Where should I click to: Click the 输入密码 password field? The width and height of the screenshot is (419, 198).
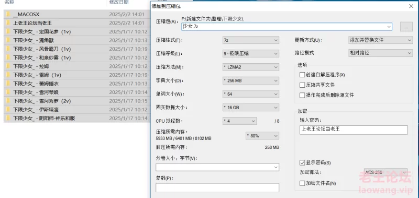354,130
